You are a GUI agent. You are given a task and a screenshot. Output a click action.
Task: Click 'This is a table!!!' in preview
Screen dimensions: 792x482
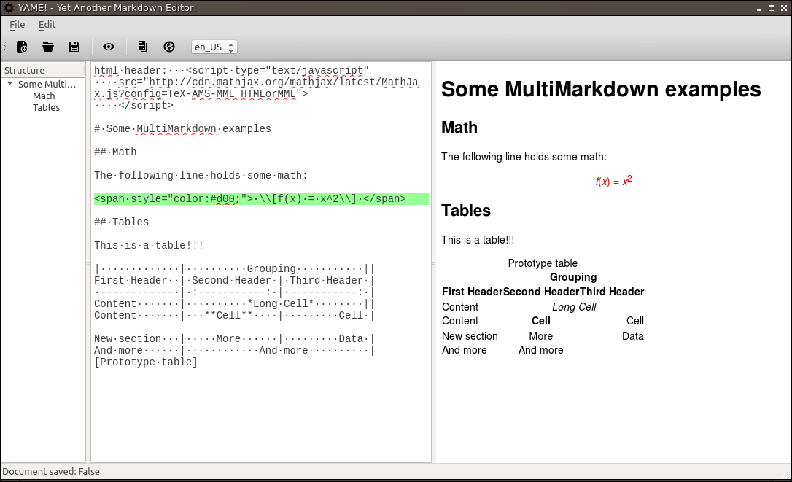click(x=478, y=240)
